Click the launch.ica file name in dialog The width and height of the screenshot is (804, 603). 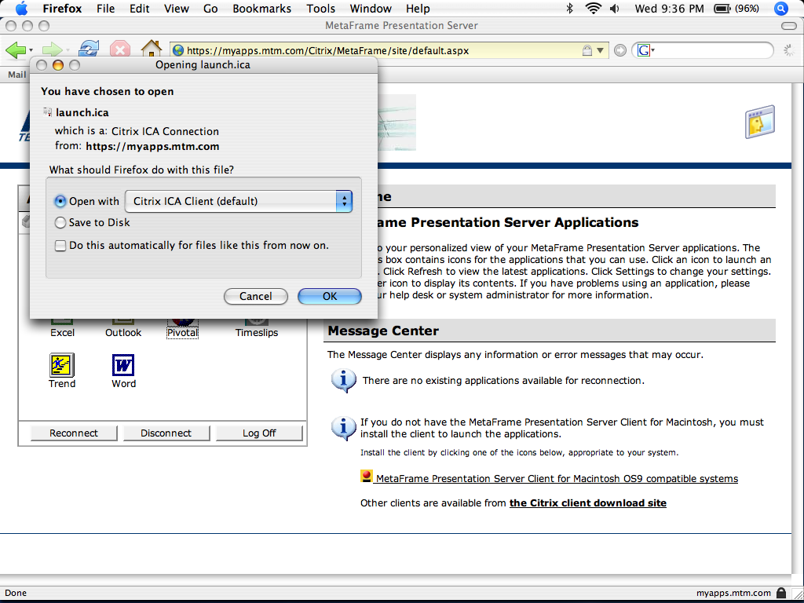pos(82,112)
